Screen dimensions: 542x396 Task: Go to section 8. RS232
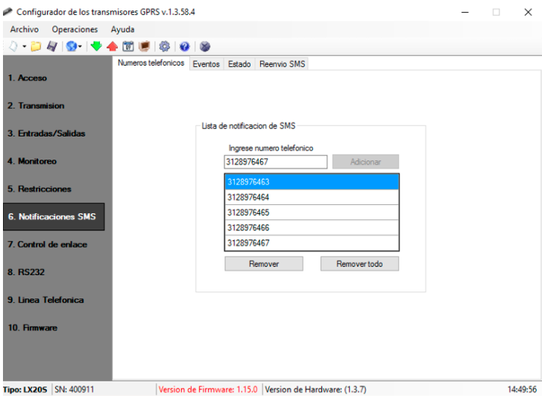pos(26,272)
